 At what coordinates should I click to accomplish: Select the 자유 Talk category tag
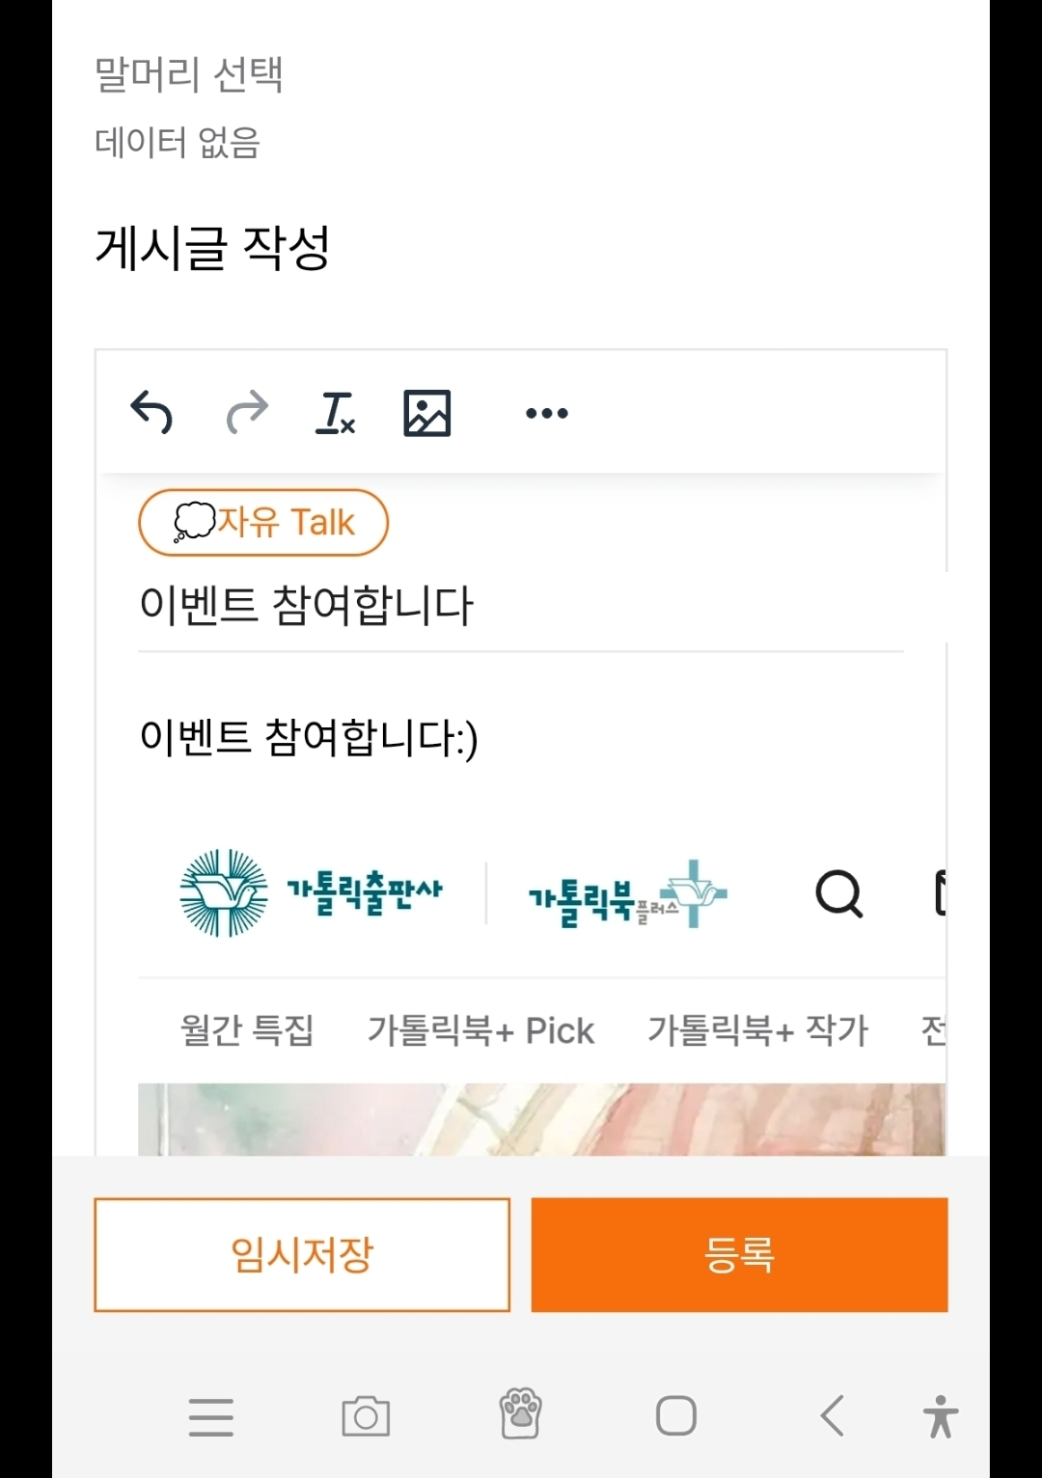[263, 523]
